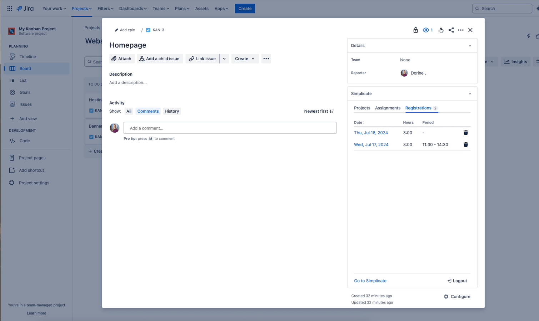Click the Goals sidebar icon

12,92
